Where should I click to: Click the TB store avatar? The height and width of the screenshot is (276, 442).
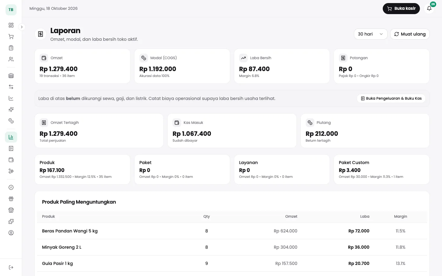coord(11,10)
